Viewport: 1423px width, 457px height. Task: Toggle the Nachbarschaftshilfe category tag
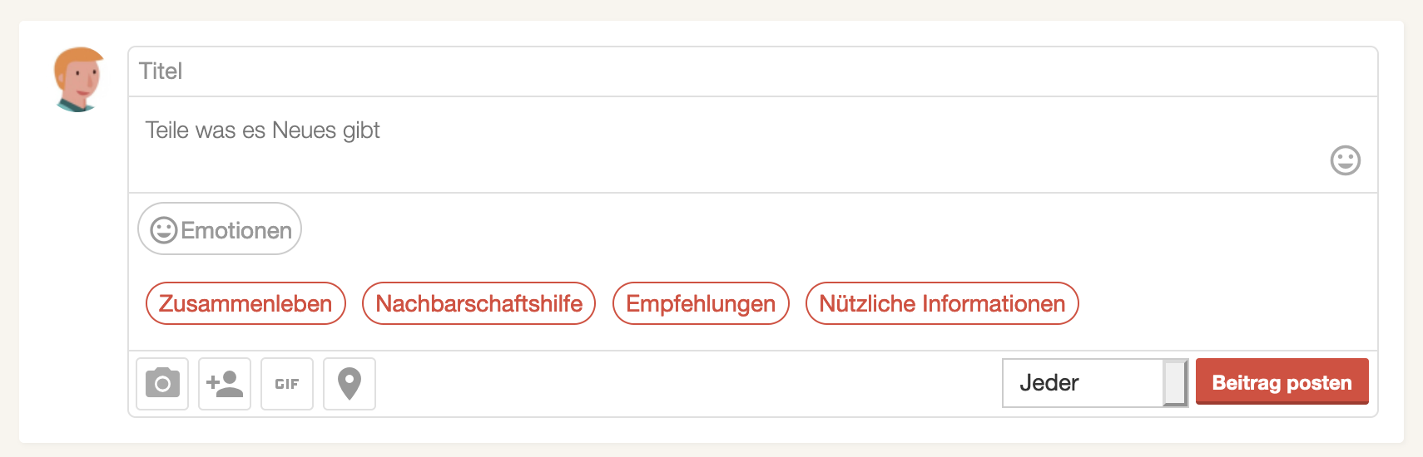coord(478,303)
